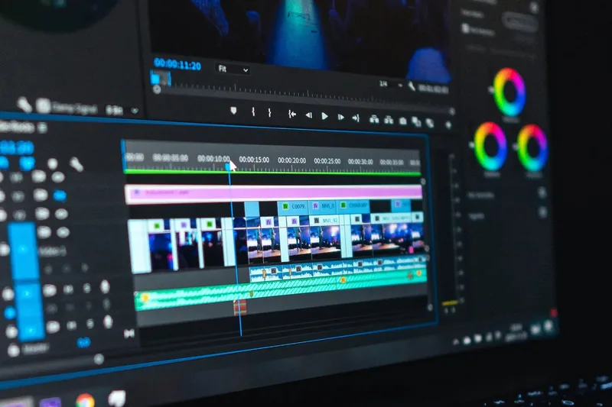Toggle the eye on the topmost video track

58,178
